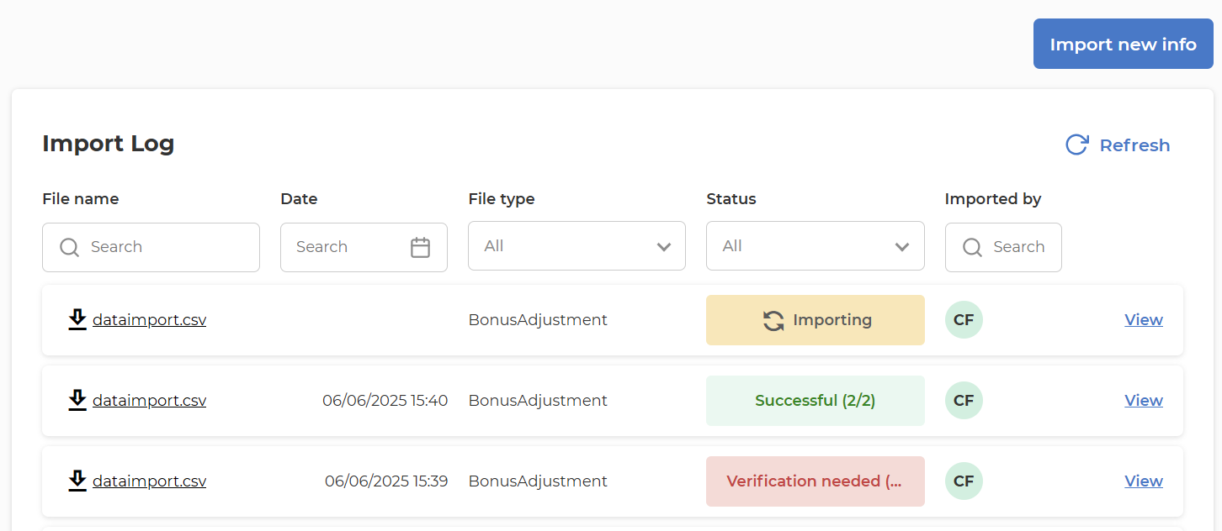This screenshot has height=531, width=1222.
Task: Open the Status filter dropdown
Action: 815,246
